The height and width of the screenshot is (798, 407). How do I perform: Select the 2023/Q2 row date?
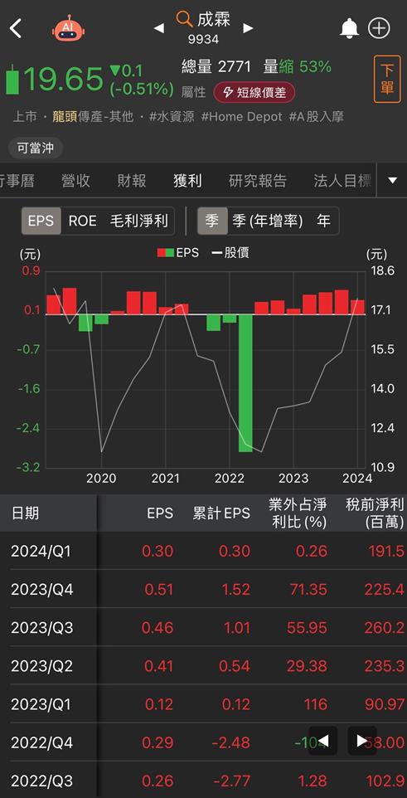[42, 665]
